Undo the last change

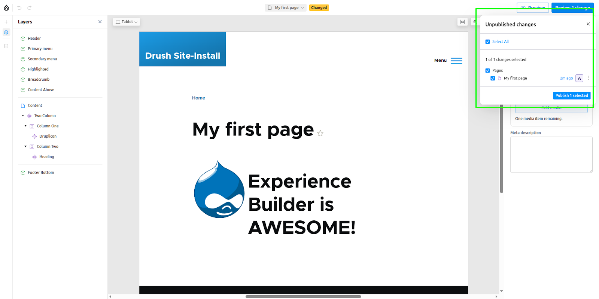pos(19,7)
